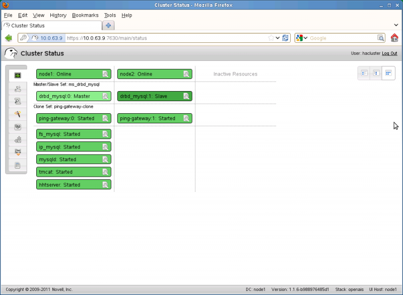Viewport: 403px width, 295px height.
Task: Select the fs_mysql: Started resource
Action: click(74, 134)
